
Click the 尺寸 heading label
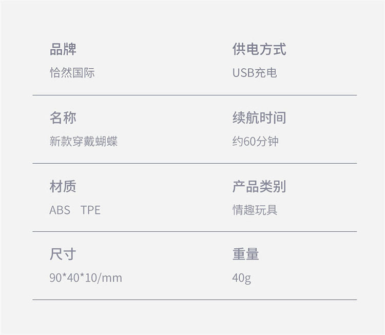63,254
